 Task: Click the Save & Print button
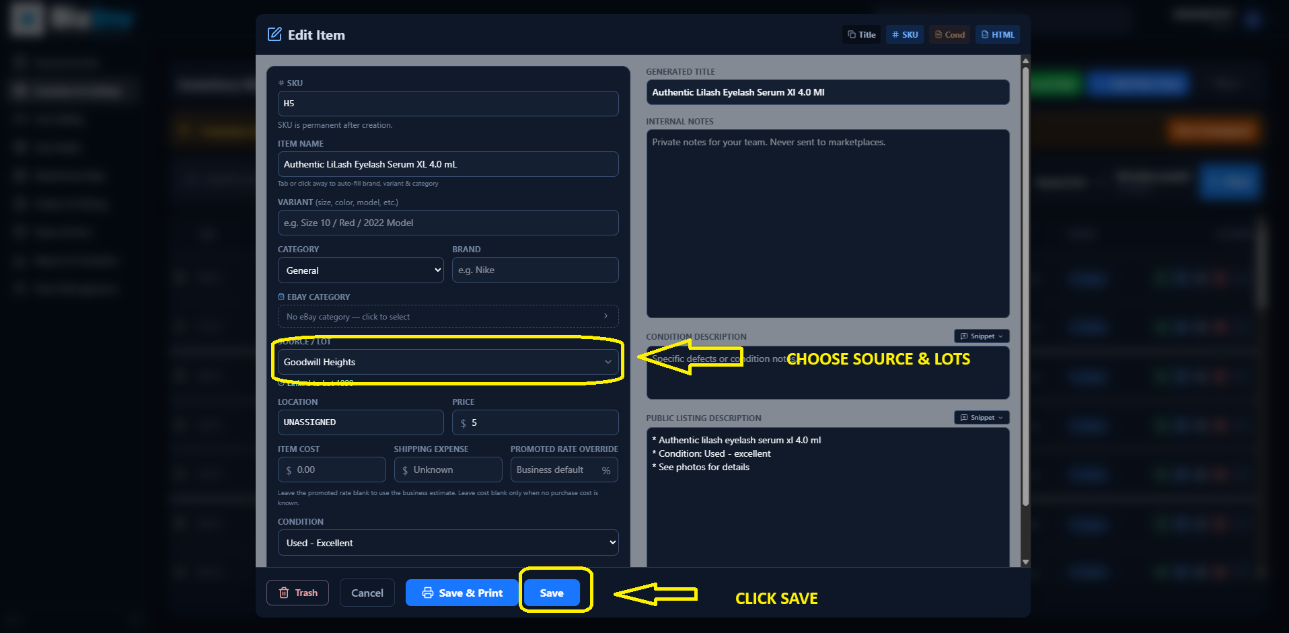(462, 593)
